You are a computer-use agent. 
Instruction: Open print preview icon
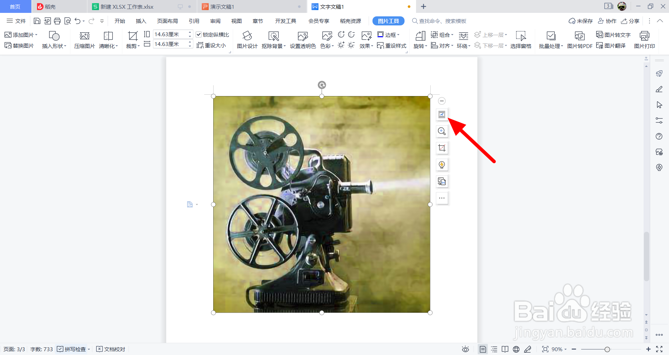[68, 21]
